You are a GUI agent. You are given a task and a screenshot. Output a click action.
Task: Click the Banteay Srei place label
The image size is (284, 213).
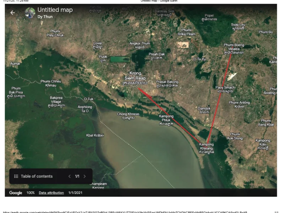pos(164,13)
